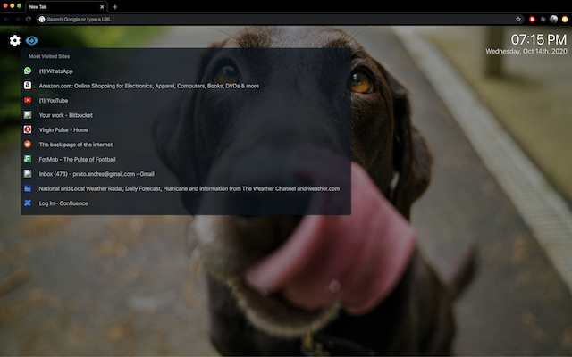Open the (1) WhatsApp link

tap(55, 71)
